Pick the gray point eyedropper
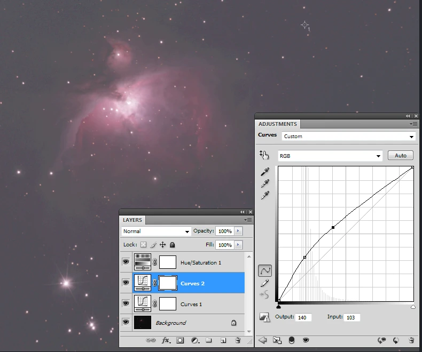Screen dimensions: 422x352 [x=265, y=183]
